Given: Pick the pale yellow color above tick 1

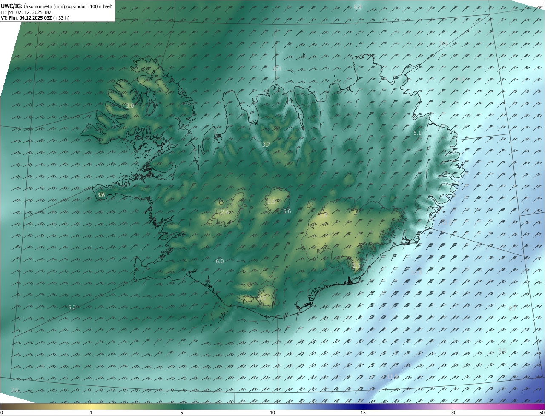Looking at the screenshot, I should pyautogui.click(x=91, y=406).
